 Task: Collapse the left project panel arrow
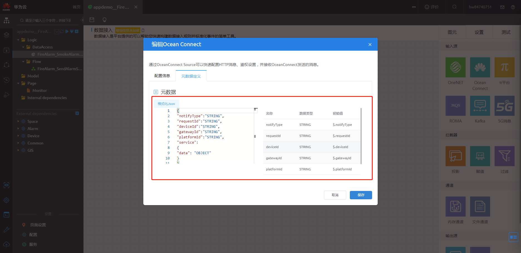pyautogui.click(x=82, y=20)
